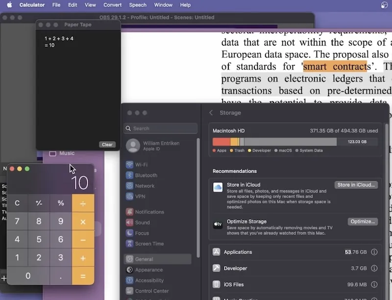This screenshot has width=392, height=300.
Task: Click the decimal point key on Calculator
Action: point(61,276)
